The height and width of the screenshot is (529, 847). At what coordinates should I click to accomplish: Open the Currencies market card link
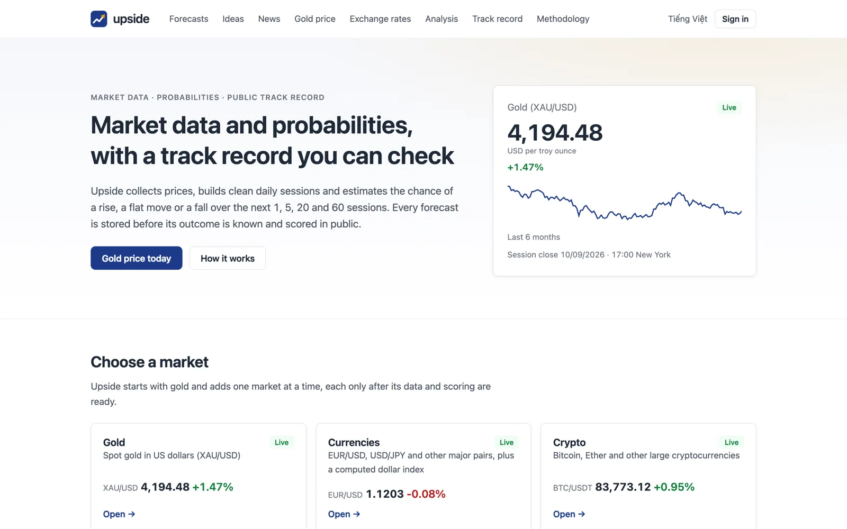(x=344, y=514)
